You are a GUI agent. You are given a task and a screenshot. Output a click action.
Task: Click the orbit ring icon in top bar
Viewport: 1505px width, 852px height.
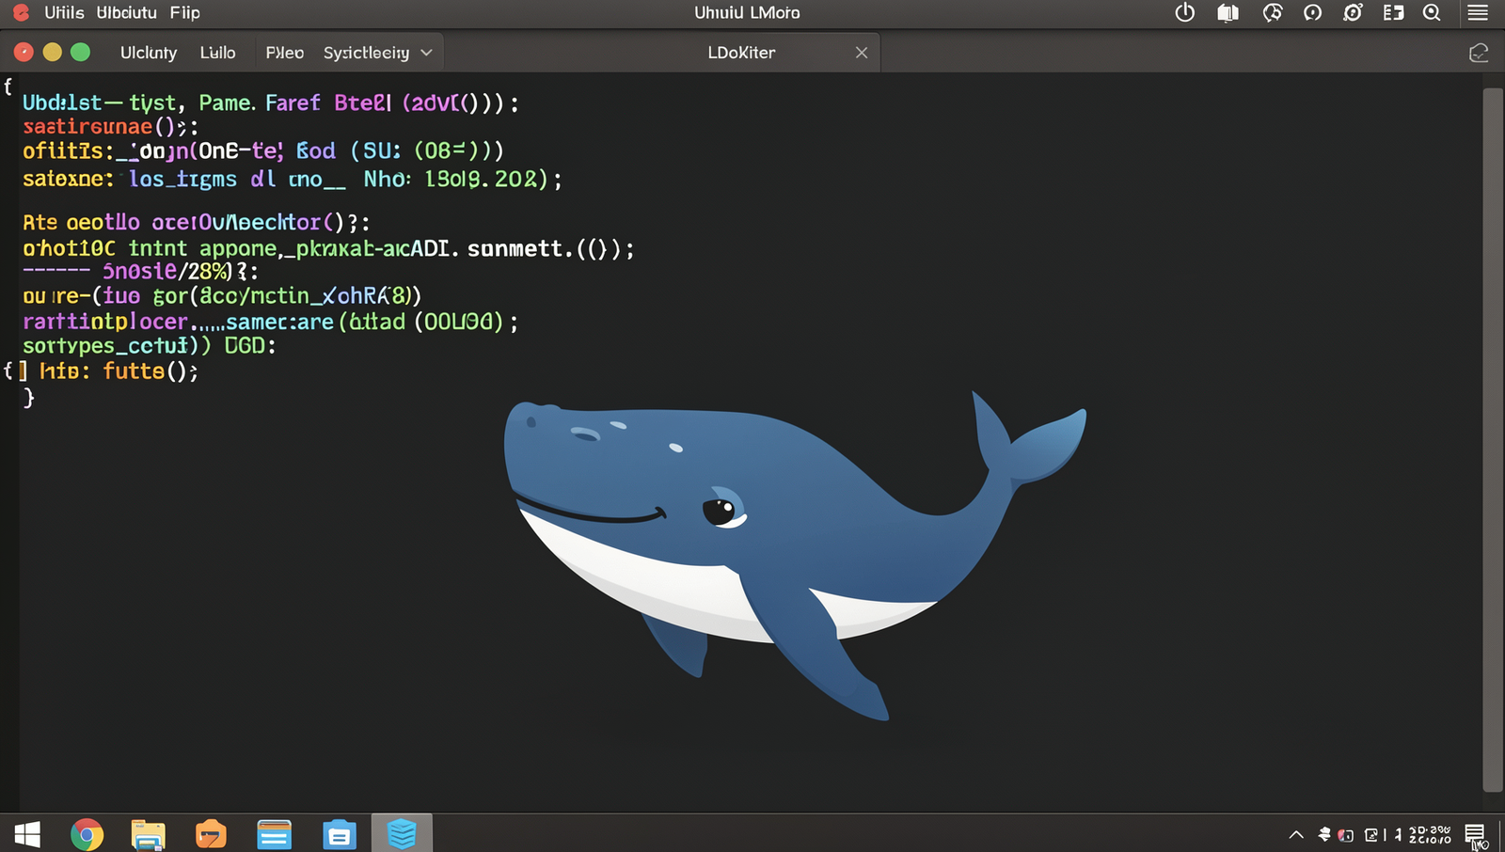click(1353, 12)
